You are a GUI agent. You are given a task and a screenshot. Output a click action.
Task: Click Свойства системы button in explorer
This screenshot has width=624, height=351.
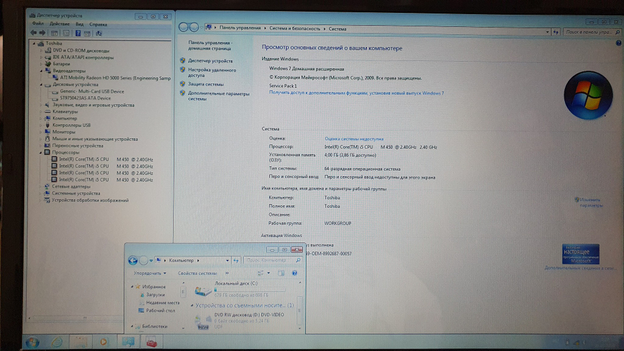coord(197,274)
